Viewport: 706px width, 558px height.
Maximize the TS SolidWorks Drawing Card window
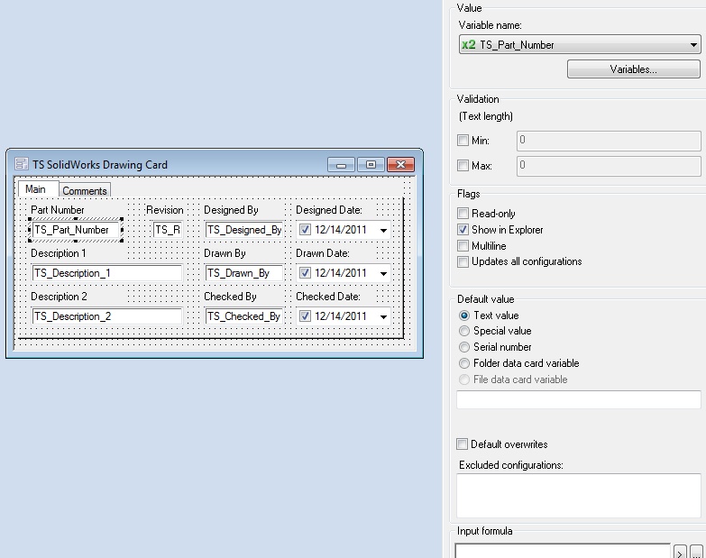tap(371, 165)
